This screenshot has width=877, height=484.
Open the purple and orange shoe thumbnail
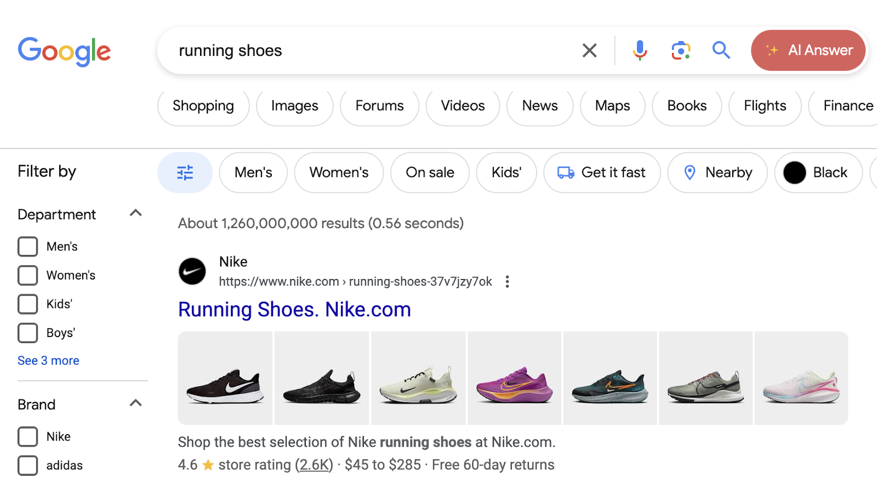pyautogui.click(x=514, y=378)
